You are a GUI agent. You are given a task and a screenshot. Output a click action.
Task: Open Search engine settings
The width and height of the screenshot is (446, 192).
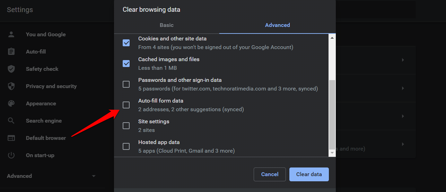point(44,121)
